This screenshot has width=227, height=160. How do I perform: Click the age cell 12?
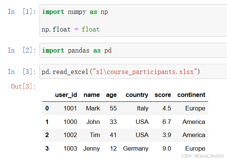113,149
